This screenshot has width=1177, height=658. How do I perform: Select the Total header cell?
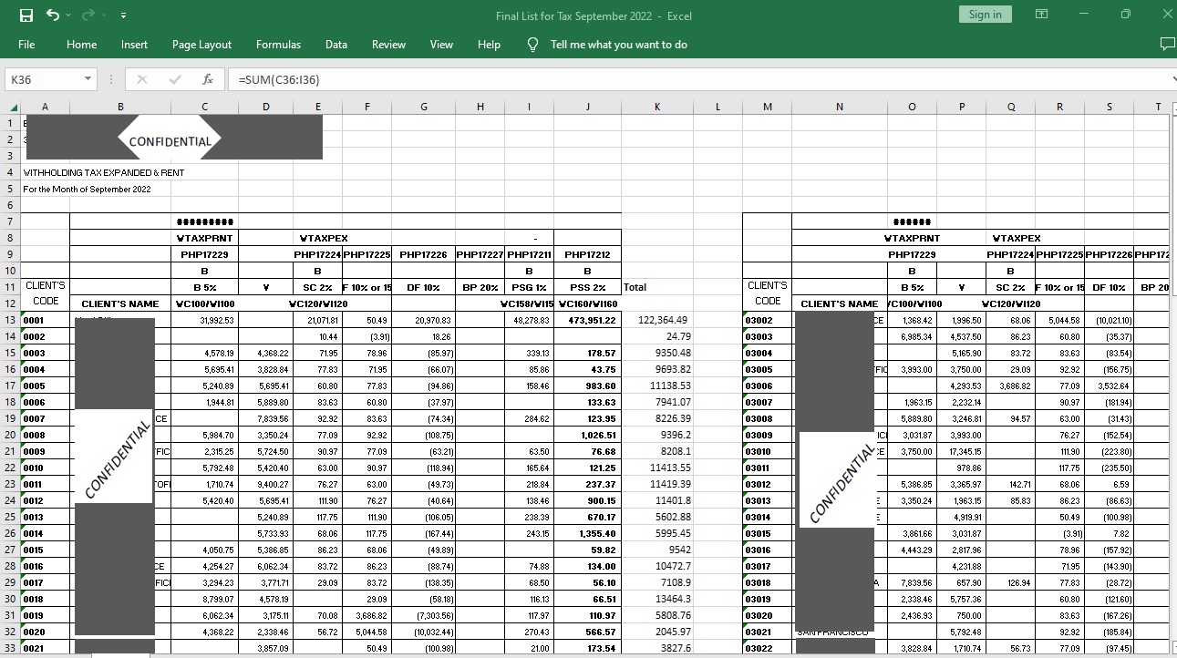pos(657,287)
